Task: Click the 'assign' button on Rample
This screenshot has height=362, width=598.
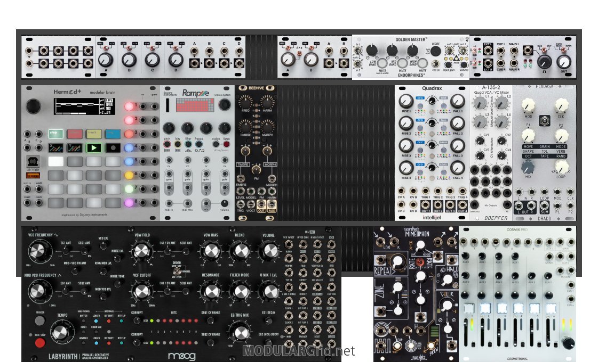Action: pos(216,144)
